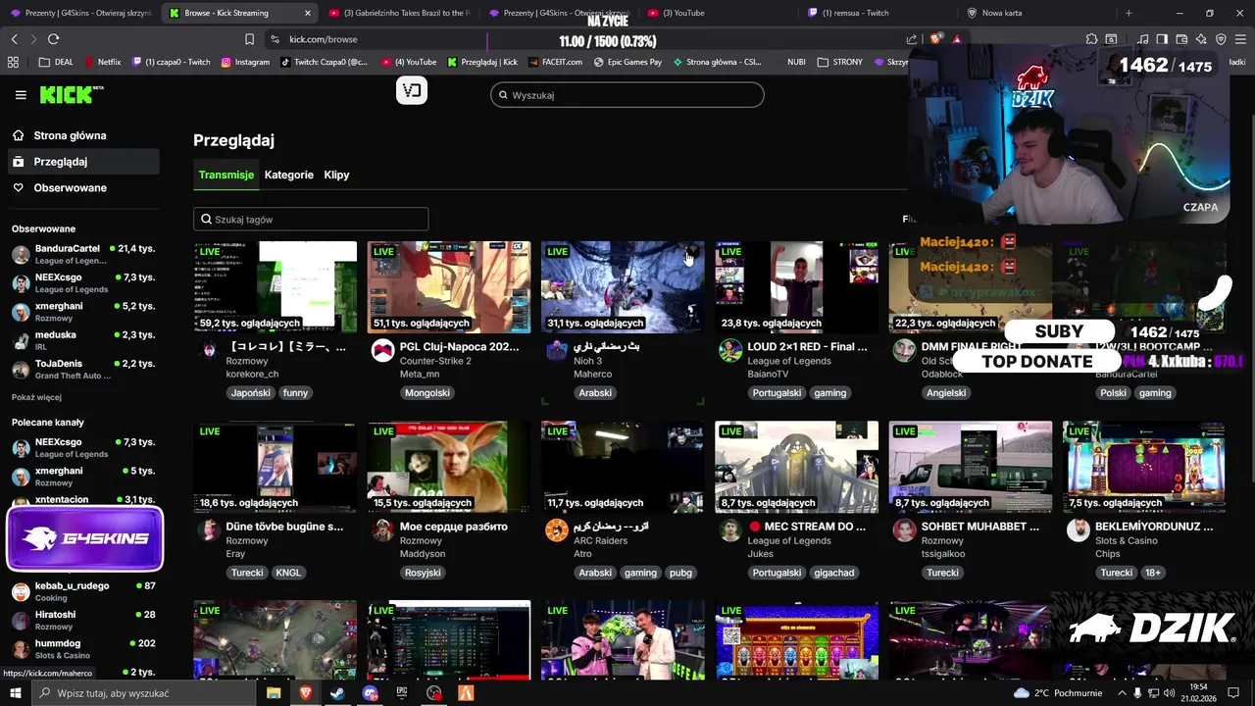Open the orange taskbar application icon
The width and height of the screenshot is (1255, 706).
(466, 693)
